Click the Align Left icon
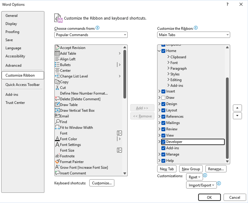This screenshot has width=248, height=203. pyautogui.click(x=57, y=59)
